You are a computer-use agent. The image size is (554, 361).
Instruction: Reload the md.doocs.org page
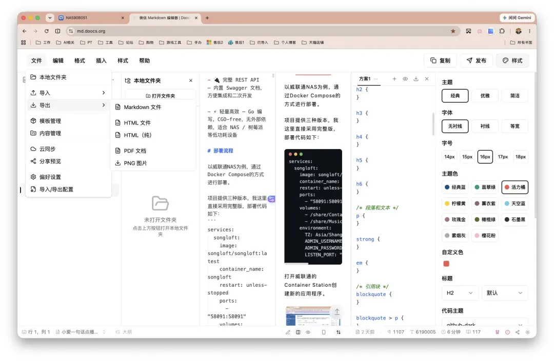pos(46,31)
